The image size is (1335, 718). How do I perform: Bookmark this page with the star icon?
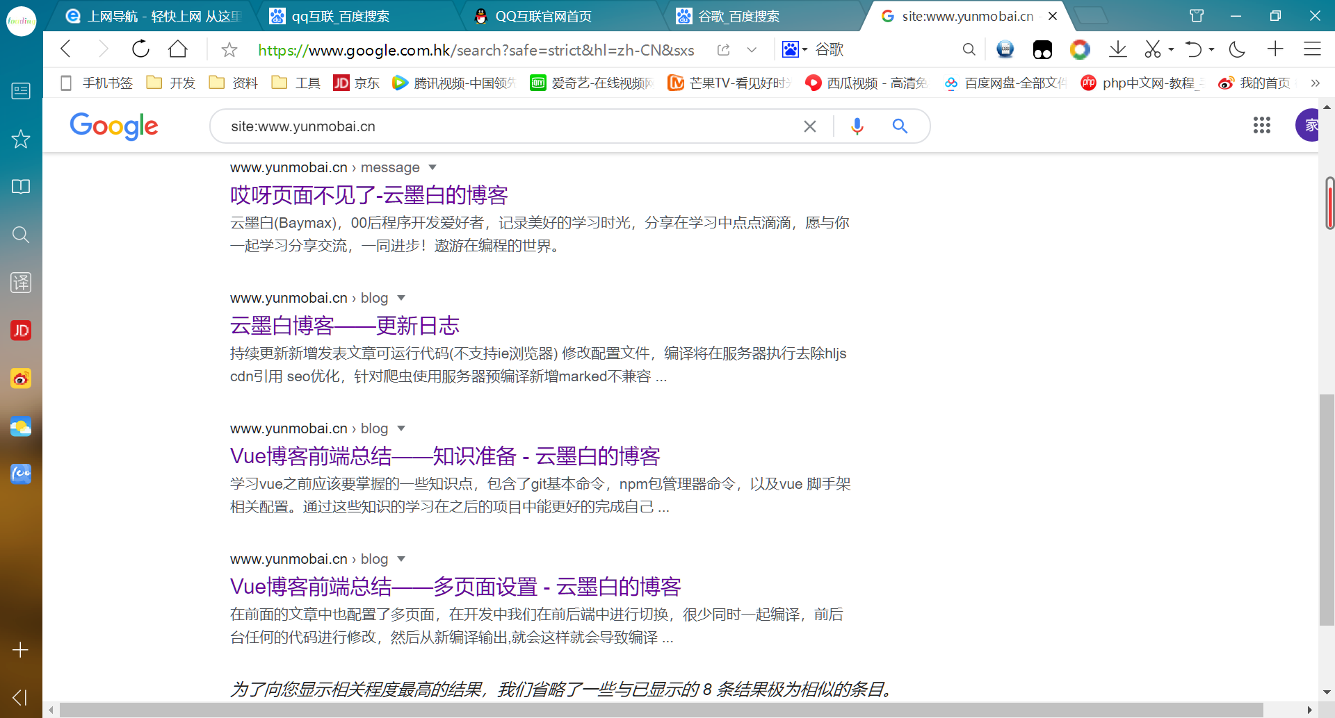(x=229, y=50)
